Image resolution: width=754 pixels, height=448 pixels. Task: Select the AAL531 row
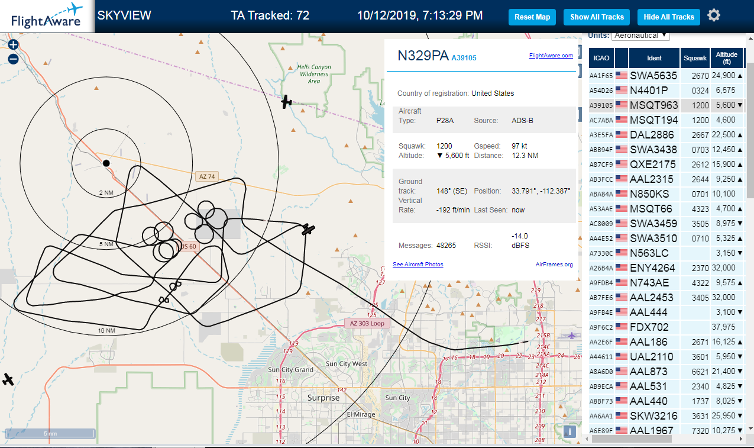pyautogui.click(x=666, y=386)
